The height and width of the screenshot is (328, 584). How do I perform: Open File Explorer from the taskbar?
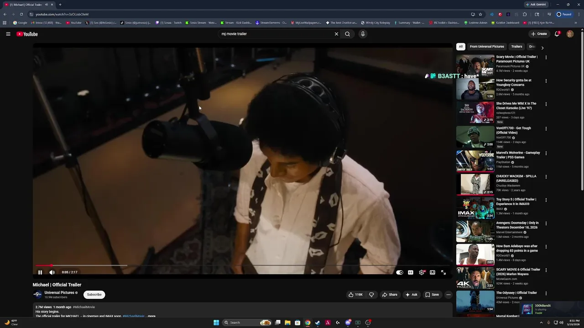point(287,323)
